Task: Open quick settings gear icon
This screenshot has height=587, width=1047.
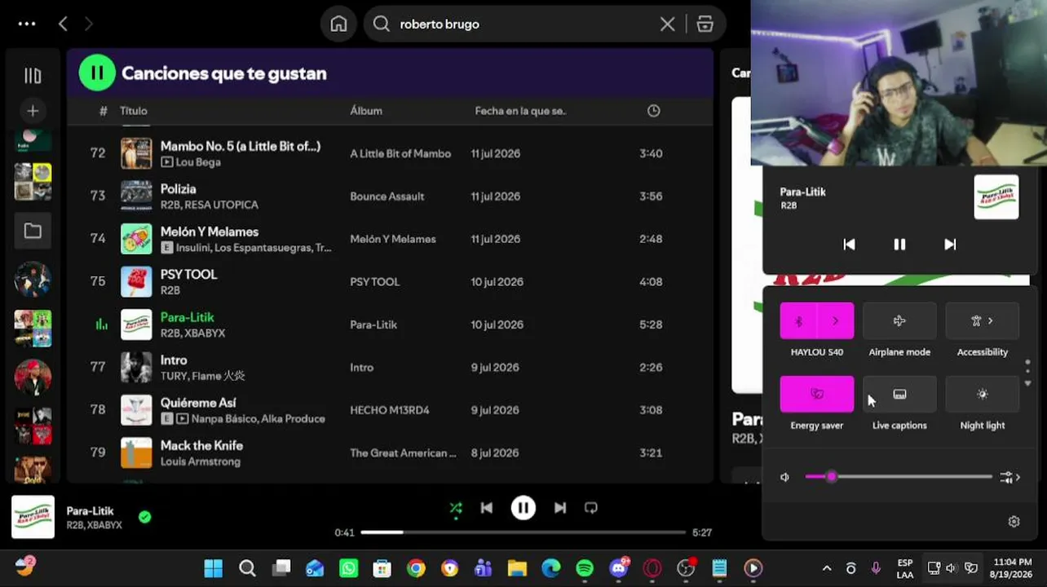Action: (1014, 522)
